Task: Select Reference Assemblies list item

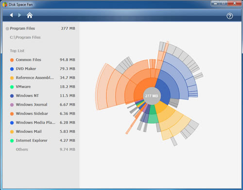Action: pyautogui.click(x=43, y=78)
